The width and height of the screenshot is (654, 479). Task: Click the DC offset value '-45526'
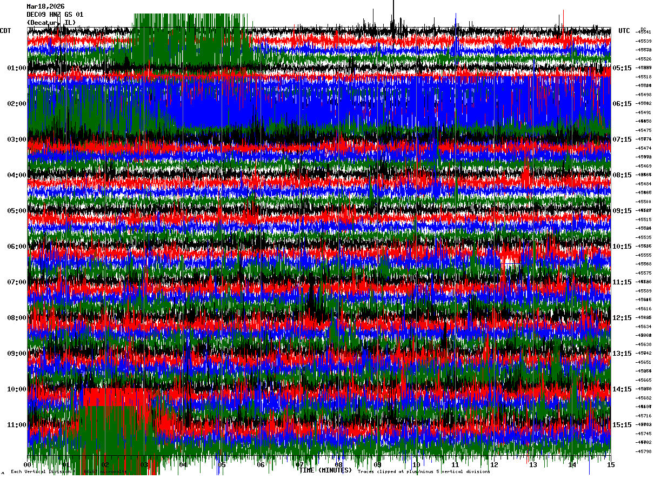(644, 59)
